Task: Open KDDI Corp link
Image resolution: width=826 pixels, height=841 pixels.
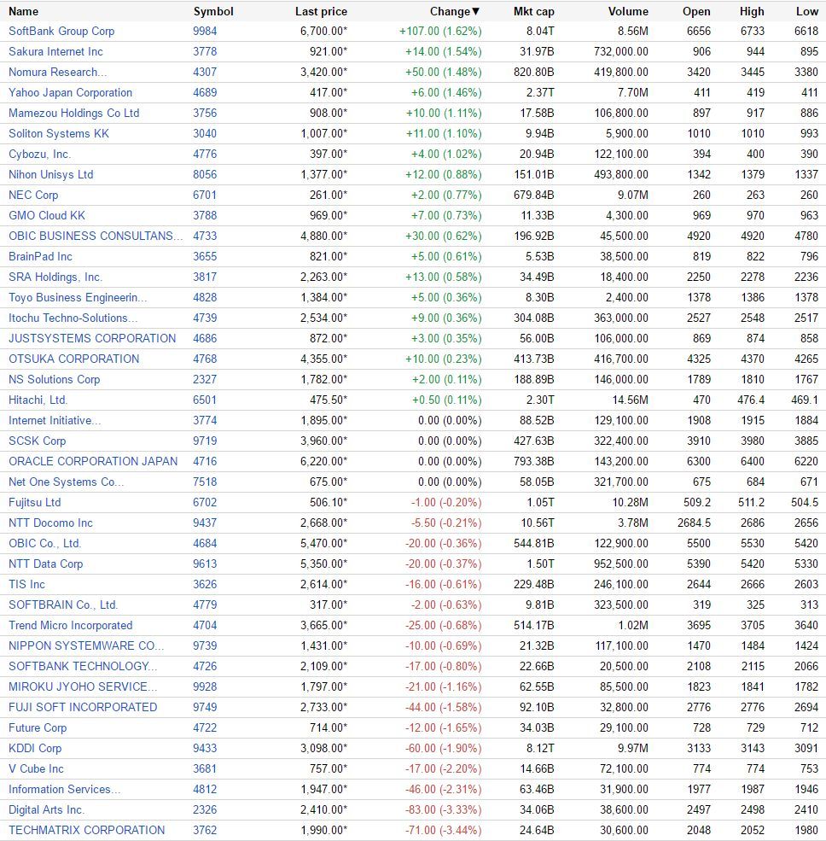Action: 35,748
